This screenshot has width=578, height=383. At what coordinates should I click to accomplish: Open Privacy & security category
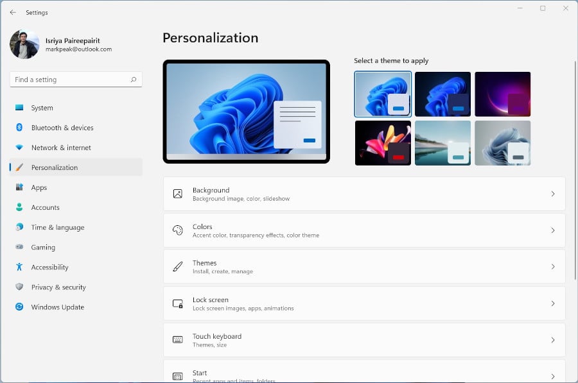tap(76, 287)
